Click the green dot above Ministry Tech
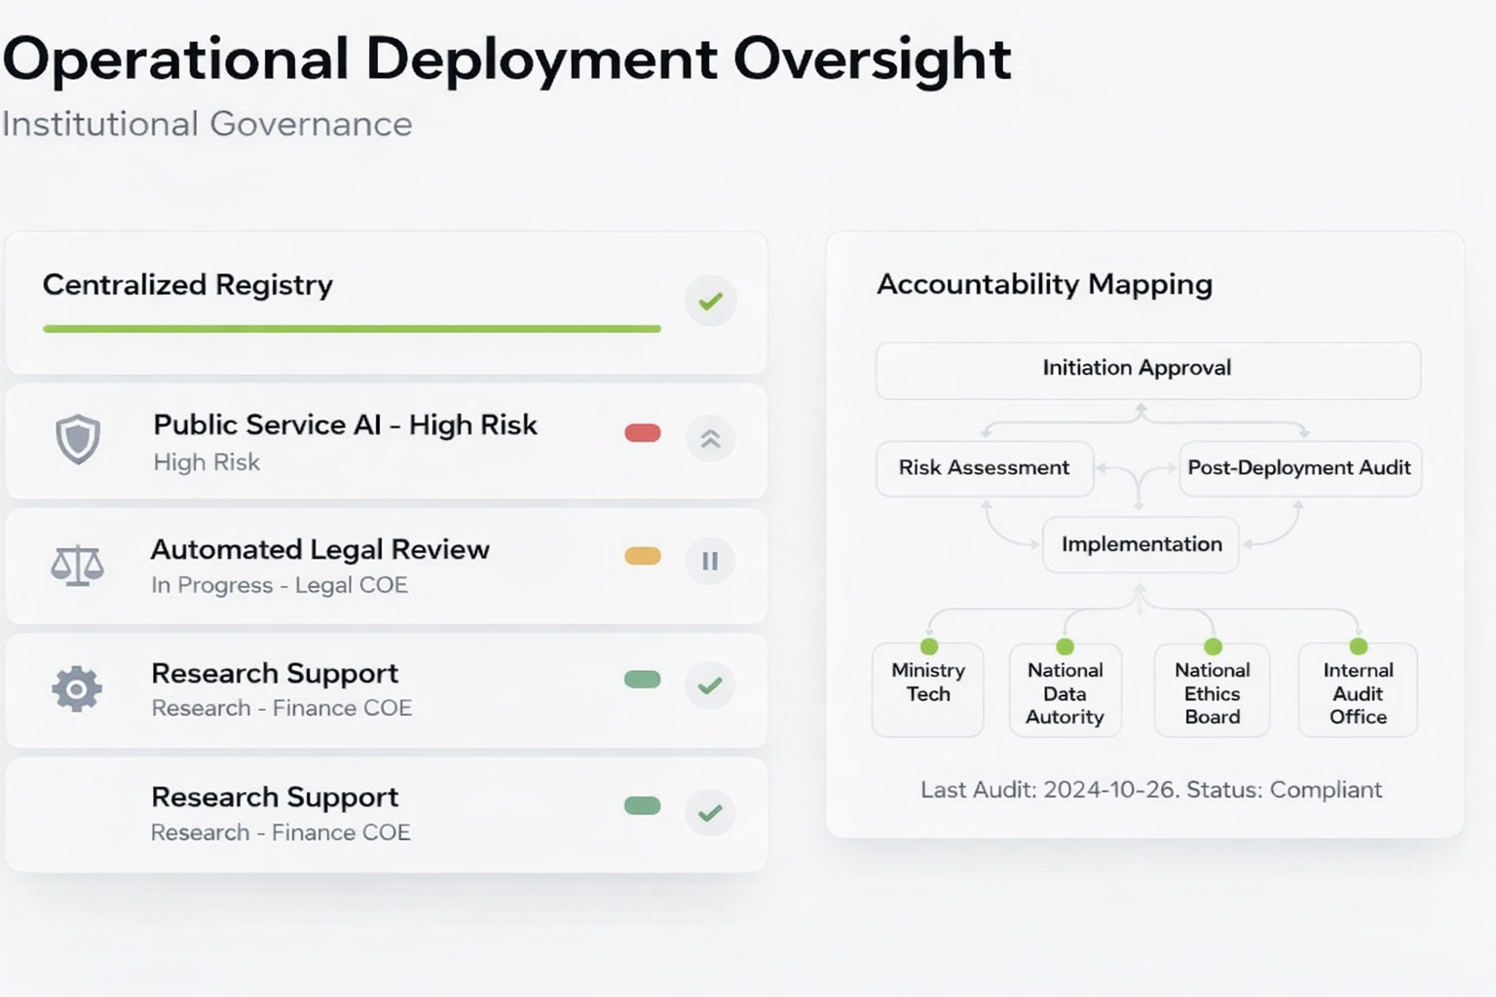 929,646
